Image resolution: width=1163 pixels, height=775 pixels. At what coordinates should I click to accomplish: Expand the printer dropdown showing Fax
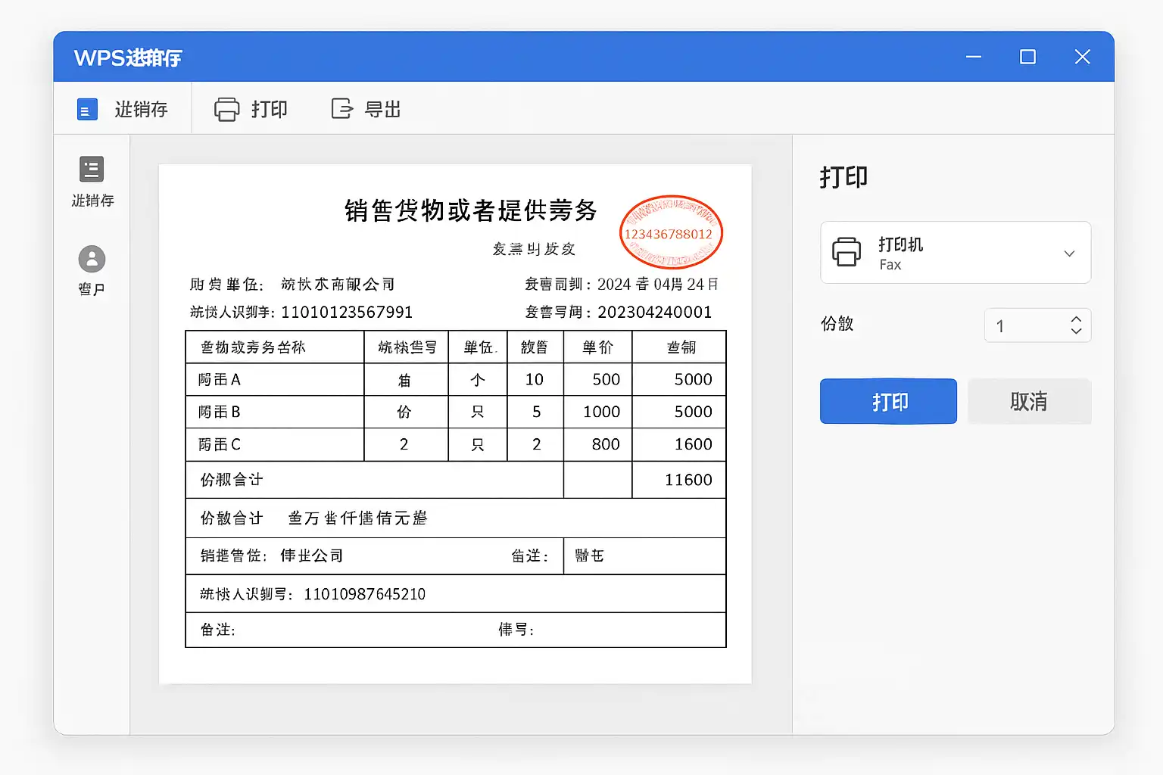pyautogui.click(x=955, y=253)
